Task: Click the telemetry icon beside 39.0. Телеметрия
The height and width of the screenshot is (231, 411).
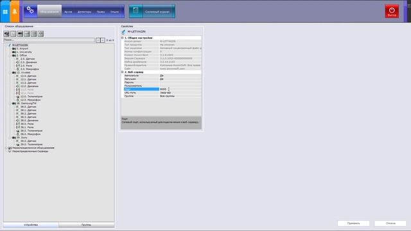Action: pos(18,144)
